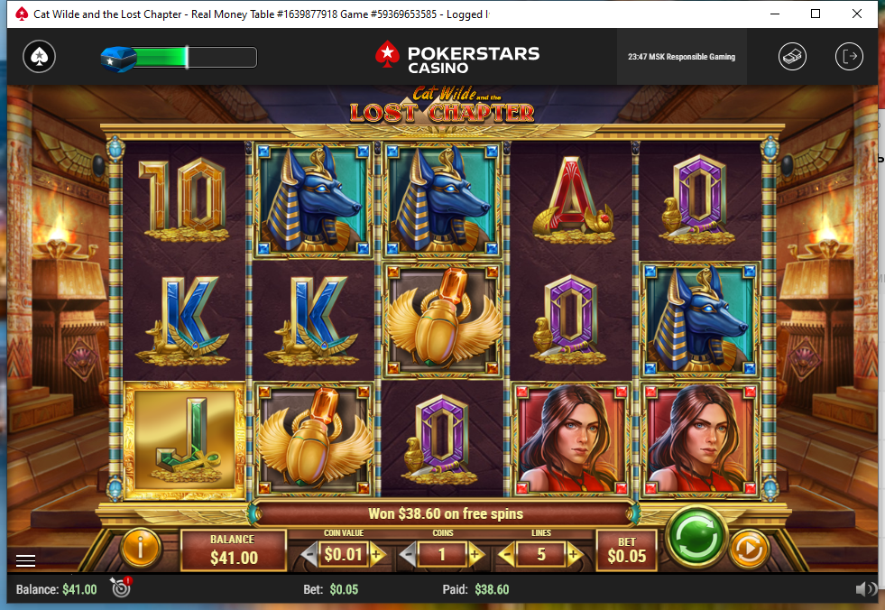
Task: Mute sound with the speaker icon
Action: pos(864,589)
